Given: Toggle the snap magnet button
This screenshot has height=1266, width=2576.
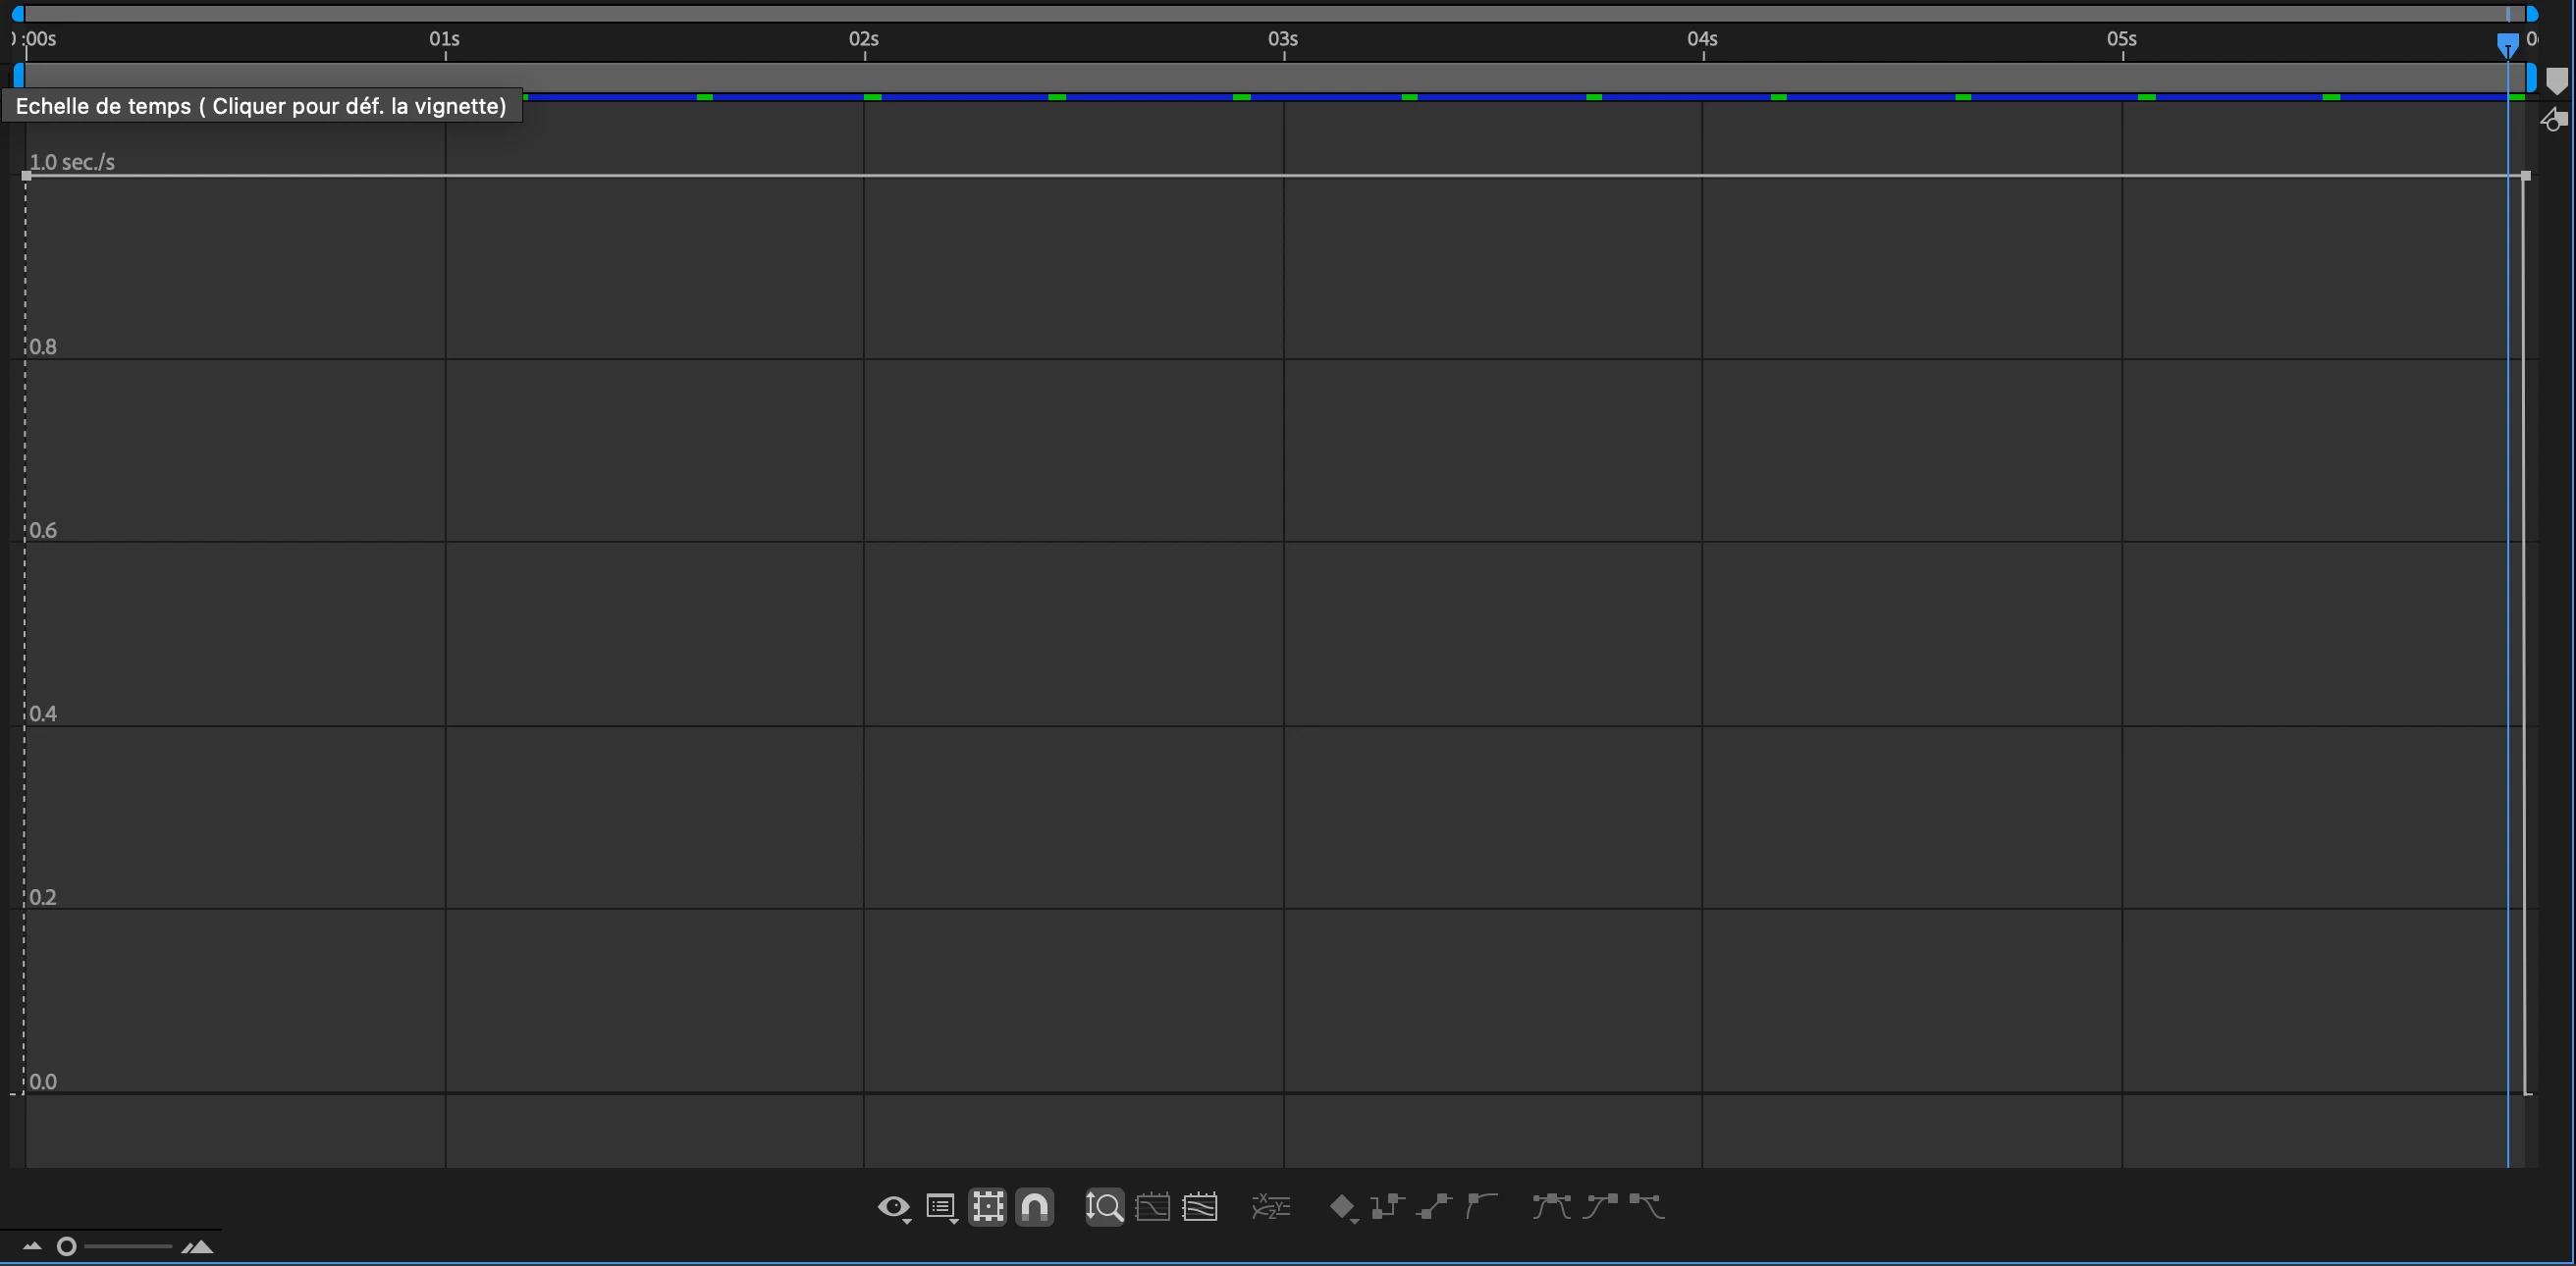Looking at the screenshot, I should pos(1034,1207).
